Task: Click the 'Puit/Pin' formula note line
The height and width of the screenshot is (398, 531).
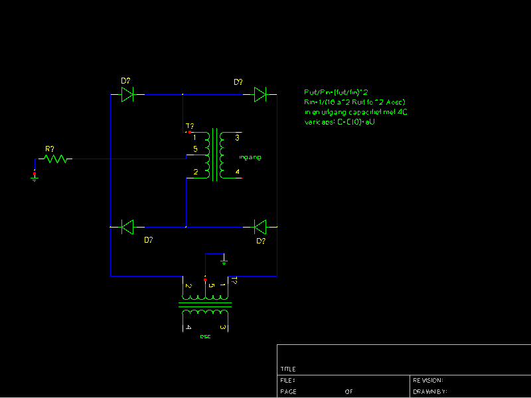Action: tap(336, 92)
